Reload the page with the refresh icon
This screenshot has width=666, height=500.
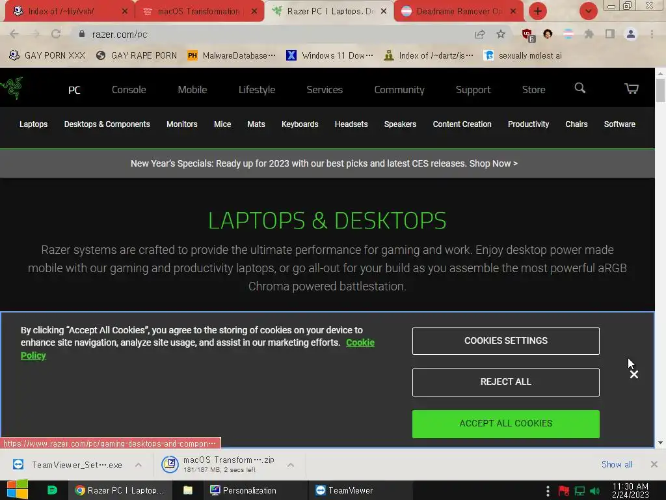click(x=56, y=34)
